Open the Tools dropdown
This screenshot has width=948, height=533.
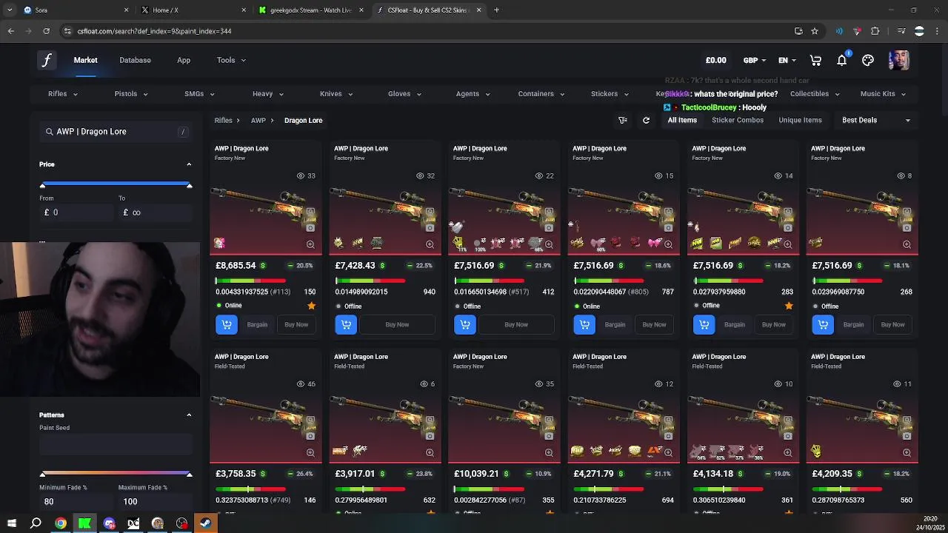click(231, 60)
